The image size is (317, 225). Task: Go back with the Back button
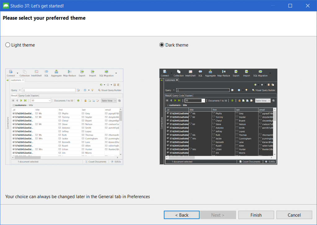point(181,215)
